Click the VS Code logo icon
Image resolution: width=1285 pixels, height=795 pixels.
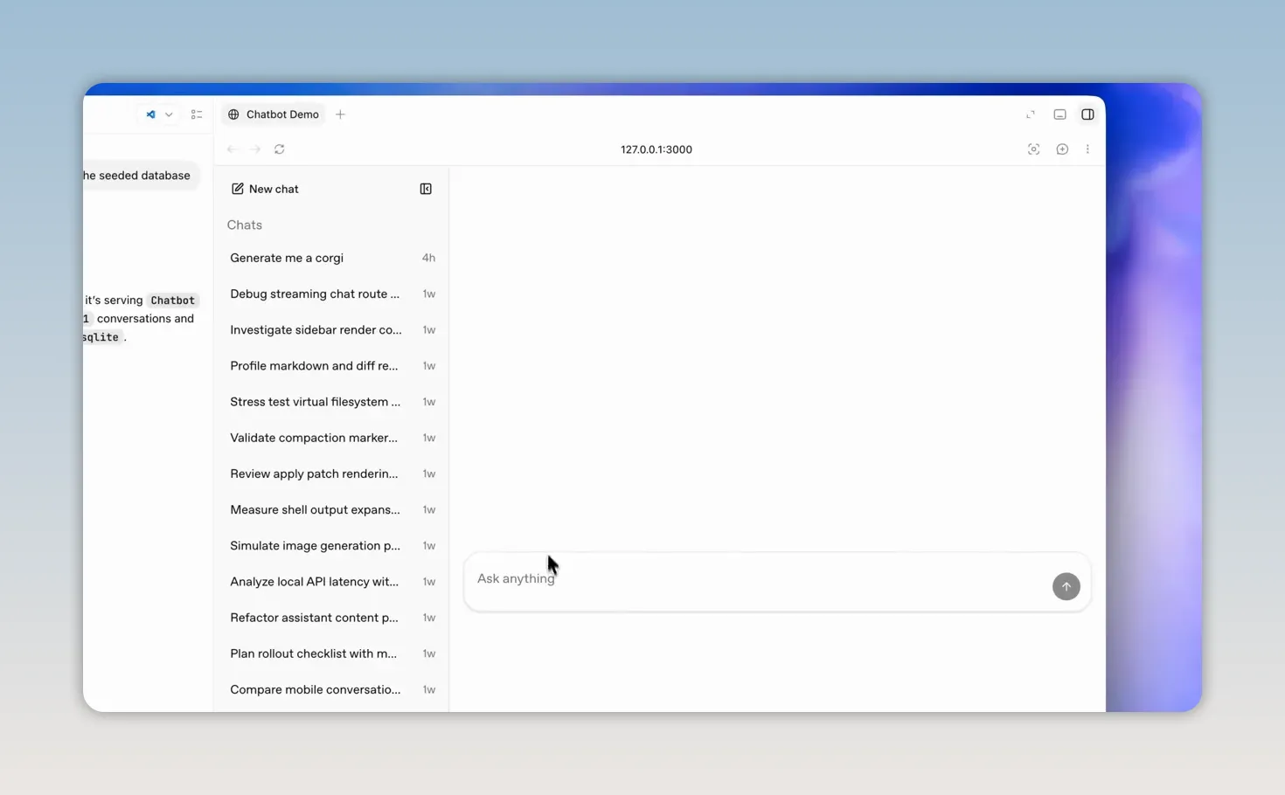(150, 114)
